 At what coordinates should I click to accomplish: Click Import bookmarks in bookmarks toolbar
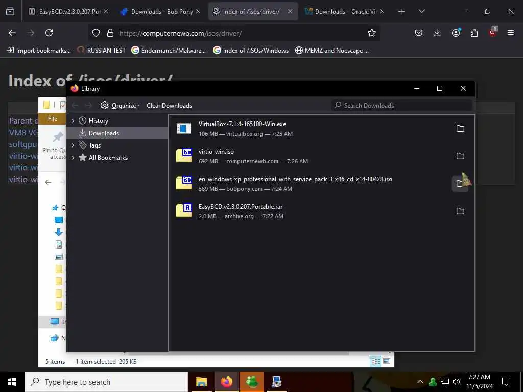pyautogui.click(x=39, y=51)
